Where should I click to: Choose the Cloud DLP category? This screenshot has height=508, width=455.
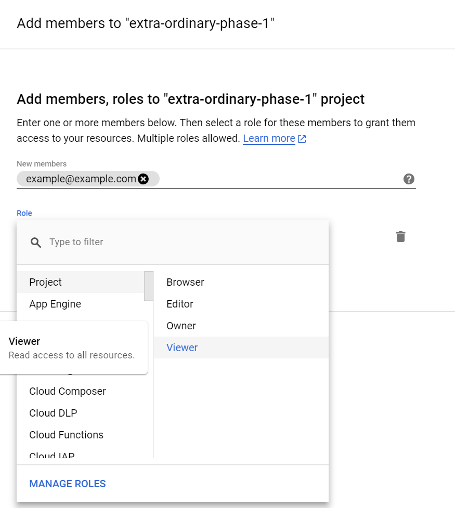click(53, 413)
